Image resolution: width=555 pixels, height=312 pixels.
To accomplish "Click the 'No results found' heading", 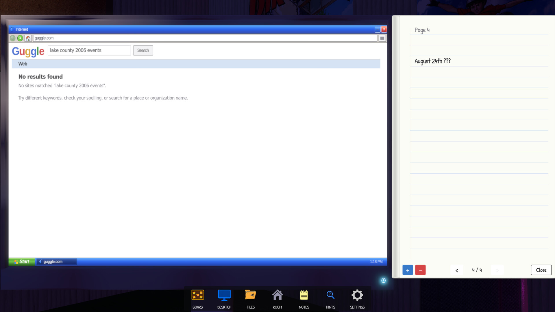I will pos(40,77).
